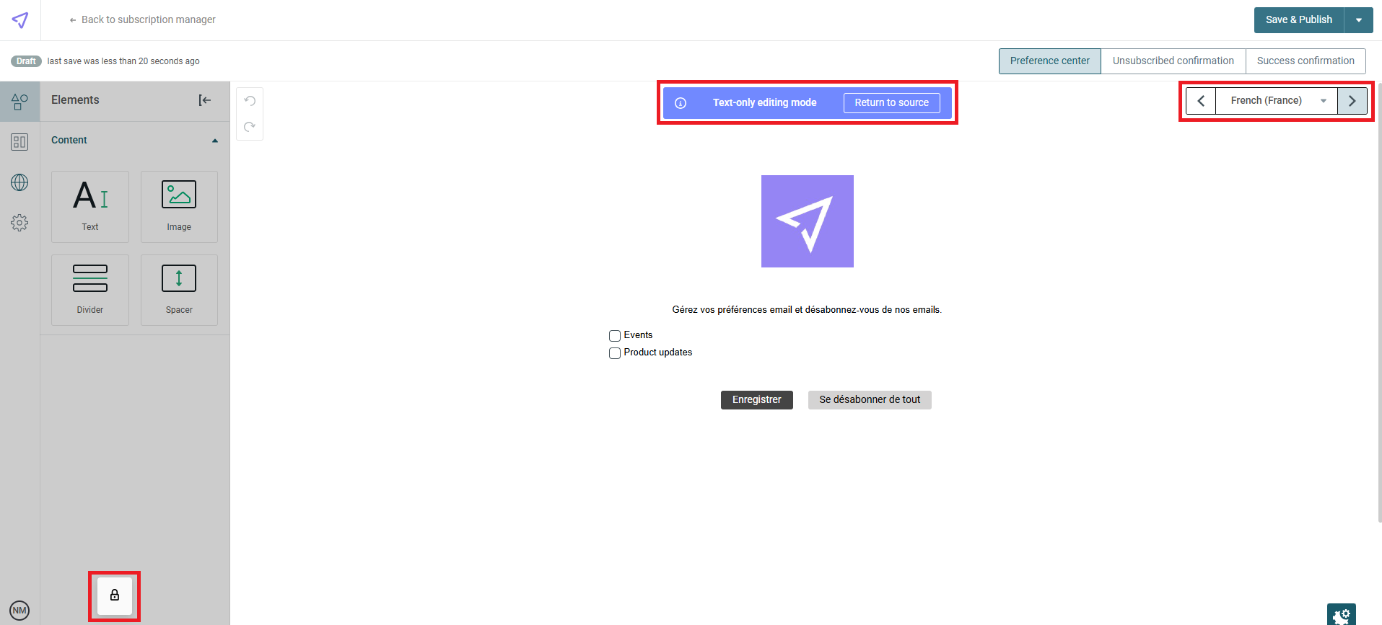Open the French (France) language dropdown
The height and width of the screenshot is (625, 1382).
[1276, 101]
